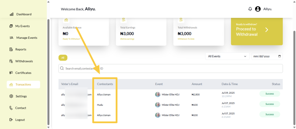Open the calendar date picker icon
This screenshot has height=129, width=296.
pos(279,56)
